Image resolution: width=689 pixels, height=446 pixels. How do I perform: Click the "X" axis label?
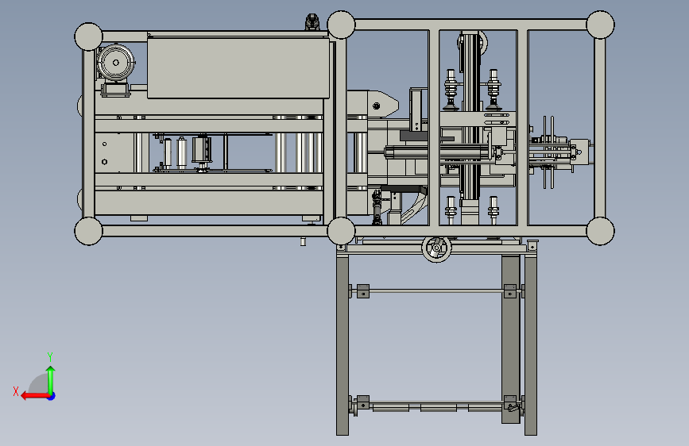[16, 391]
